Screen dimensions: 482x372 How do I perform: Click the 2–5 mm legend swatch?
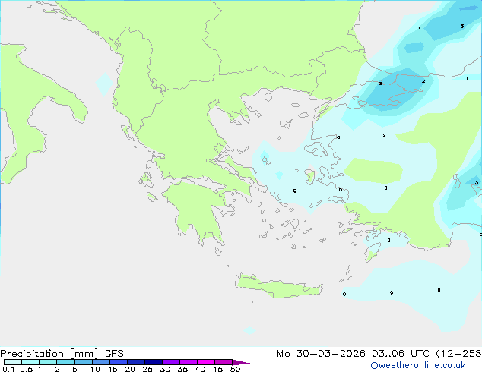[65, 362]
